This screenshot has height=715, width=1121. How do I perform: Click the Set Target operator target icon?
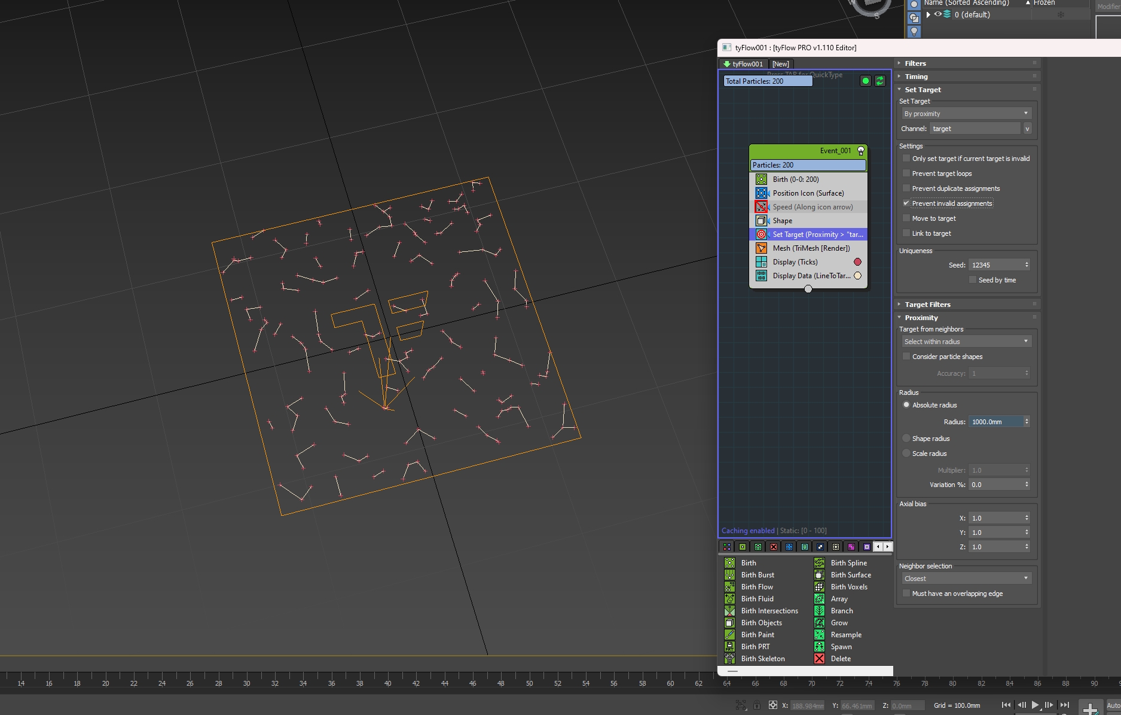pyautogui.click(x=761, y=235)
